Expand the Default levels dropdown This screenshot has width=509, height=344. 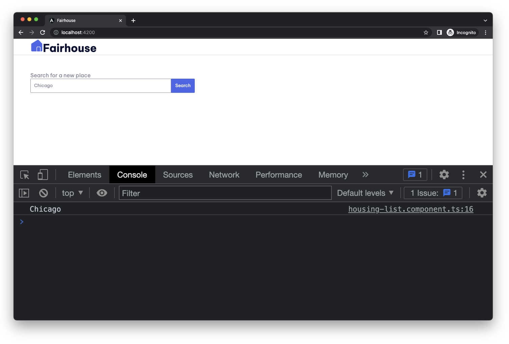[x=365, y=193]
